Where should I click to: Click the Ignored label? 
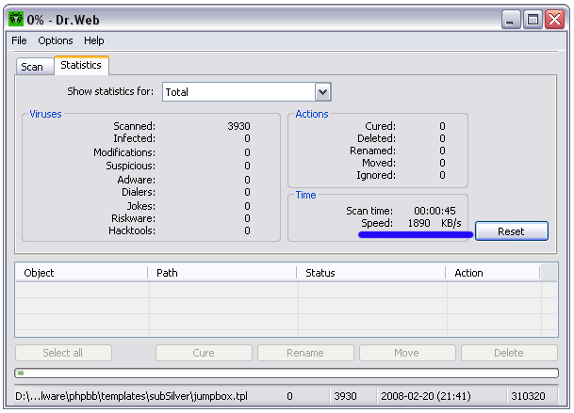click(376, 175)
